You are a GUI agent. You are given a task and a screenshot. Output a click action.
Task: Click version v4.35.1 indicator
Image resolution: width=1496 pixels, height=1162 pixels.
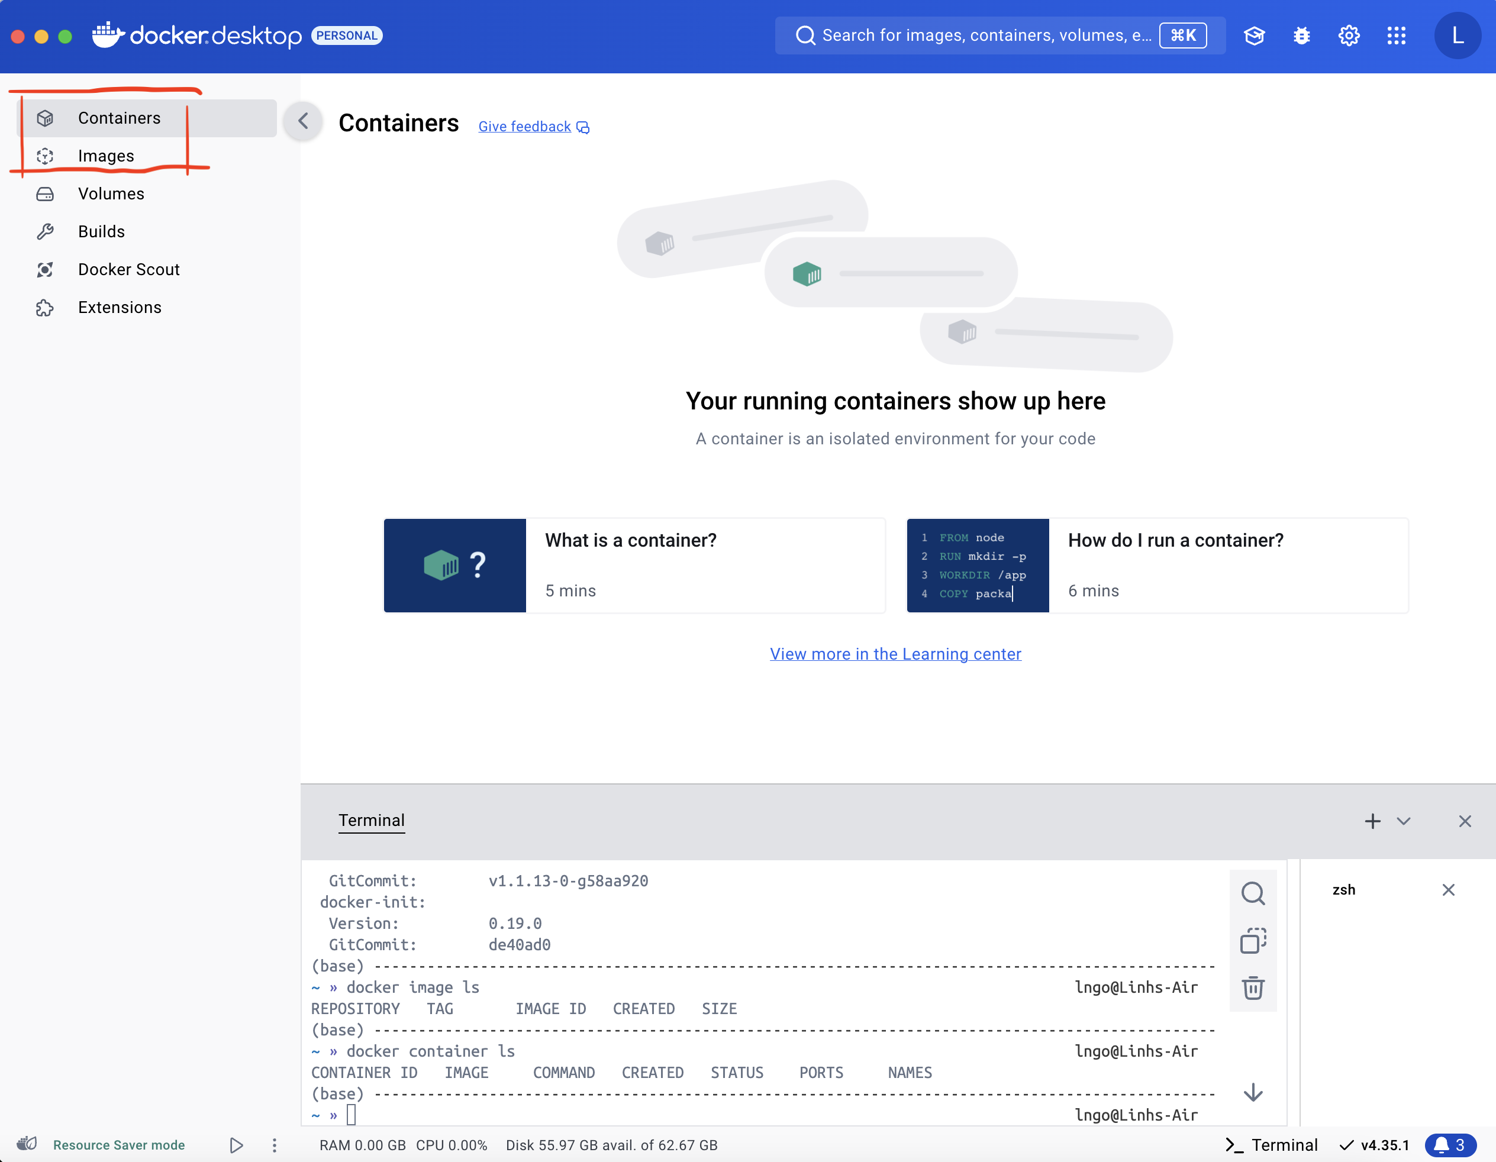(1375, 1145)
